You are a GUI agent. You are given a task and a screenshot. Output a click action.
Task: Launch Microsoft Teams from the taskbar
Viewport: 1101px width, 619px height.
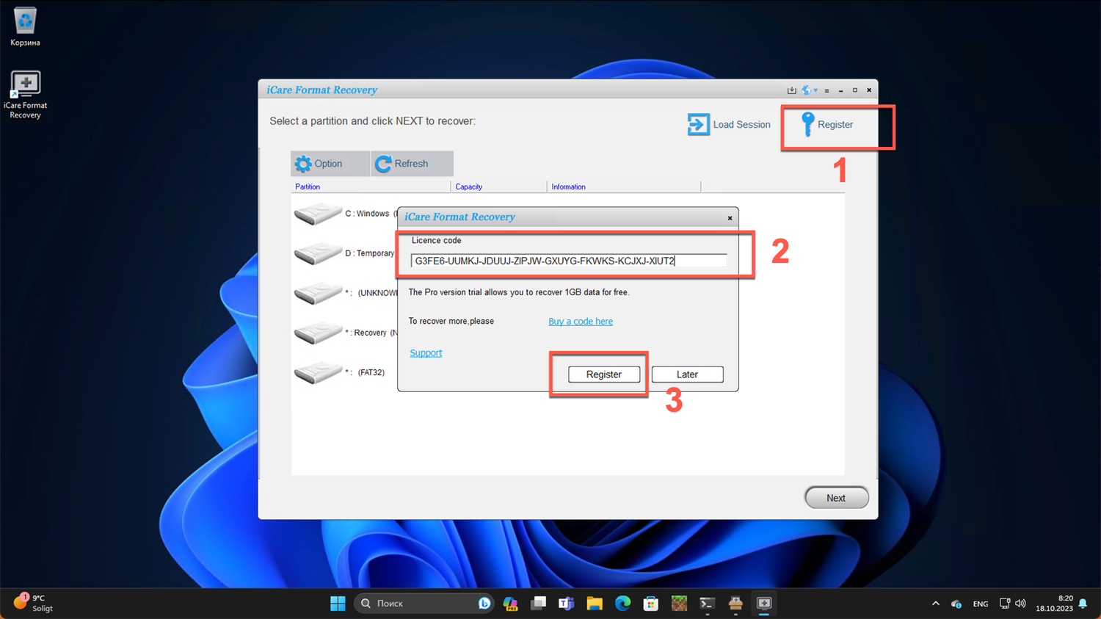pyautogui.click(x=566, y=604)
